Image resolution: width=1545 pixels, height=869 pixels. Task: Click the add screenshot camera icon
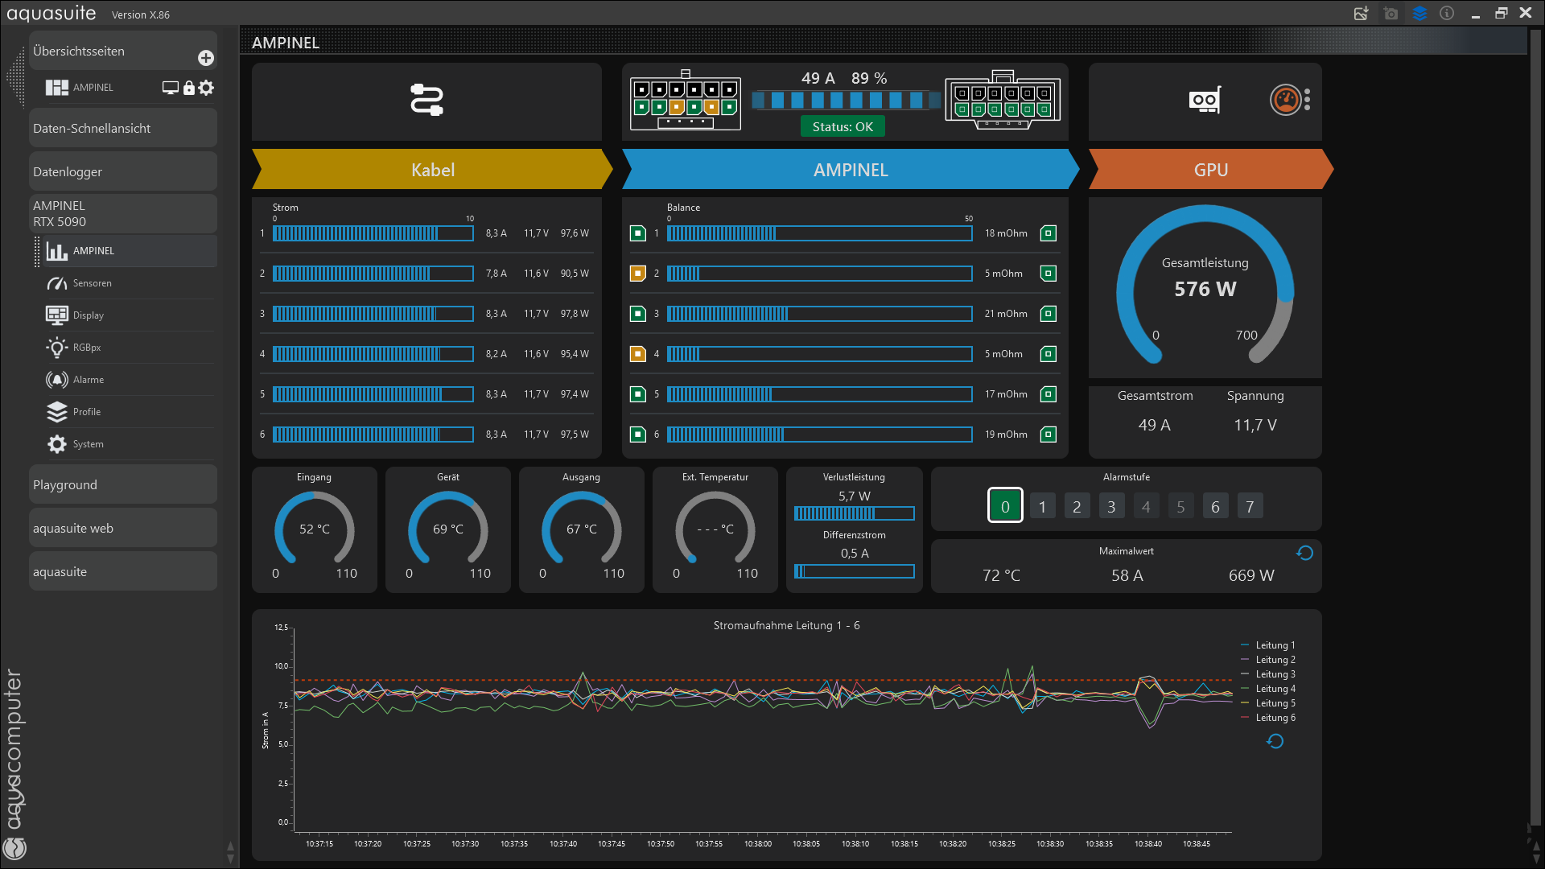point(1390,14)
